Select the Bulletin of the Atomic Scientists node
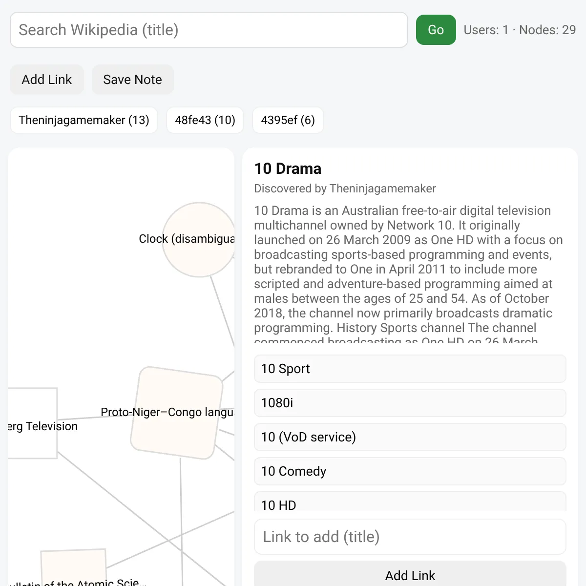Image resolution: width=586 pixels, height=586 pixels. tap(74, 568)
